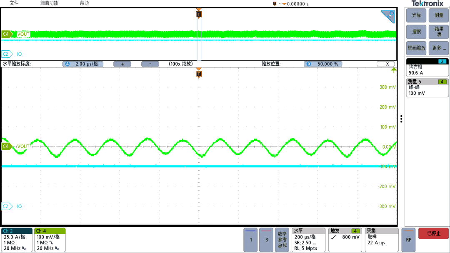Screen dimensions: 450x253
Task: Click 已停止 to toggle acquisition run state
Action: (x=433, y=233)
